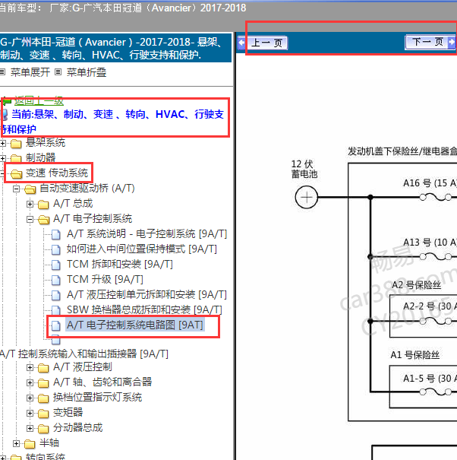Expand the 制动器 folder node
Image resolution: width=457 pixels, height=460 pixels.
[2, 158]
